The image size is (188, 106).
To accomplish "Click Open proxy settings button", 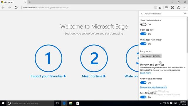I will tap(151, 56).
